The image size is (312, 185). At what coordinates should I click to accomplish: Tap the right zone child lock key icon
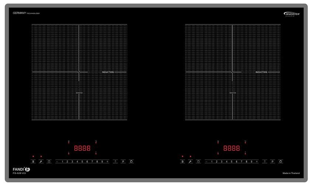pos(190,161)
